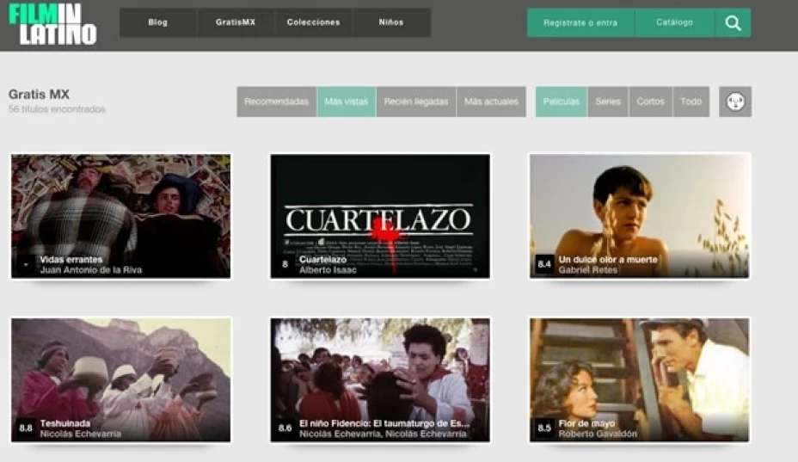Click the Teshuinada title text
Image resolution: width=798 pixels, height=462 pixels.
[65, 423]
